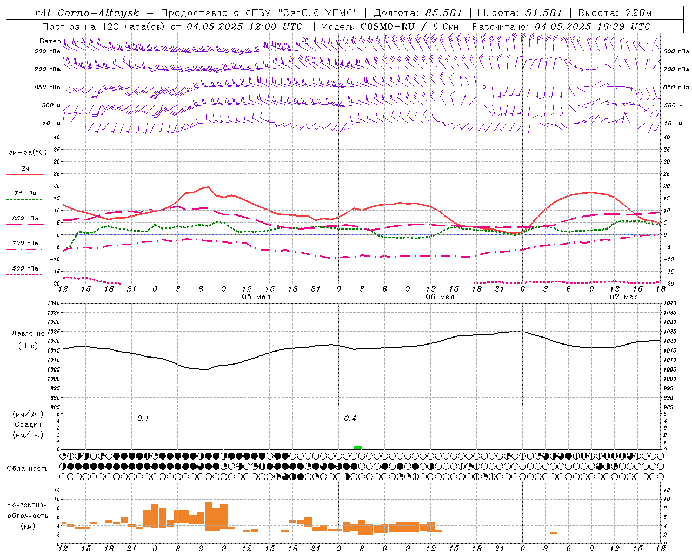This screenshot has width=692, height=553.
Task: Click the dotted 500 гПа temperature legend line
Action: point(24,274)
